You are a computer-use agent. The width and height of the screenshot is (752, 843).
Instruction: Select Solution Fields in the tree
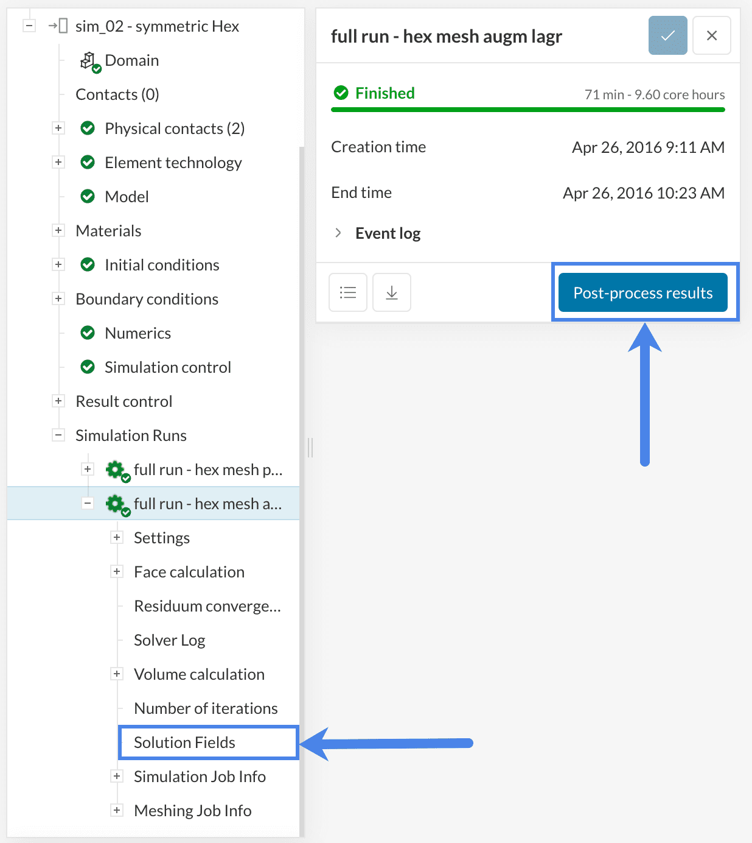(x=184, y=742)
